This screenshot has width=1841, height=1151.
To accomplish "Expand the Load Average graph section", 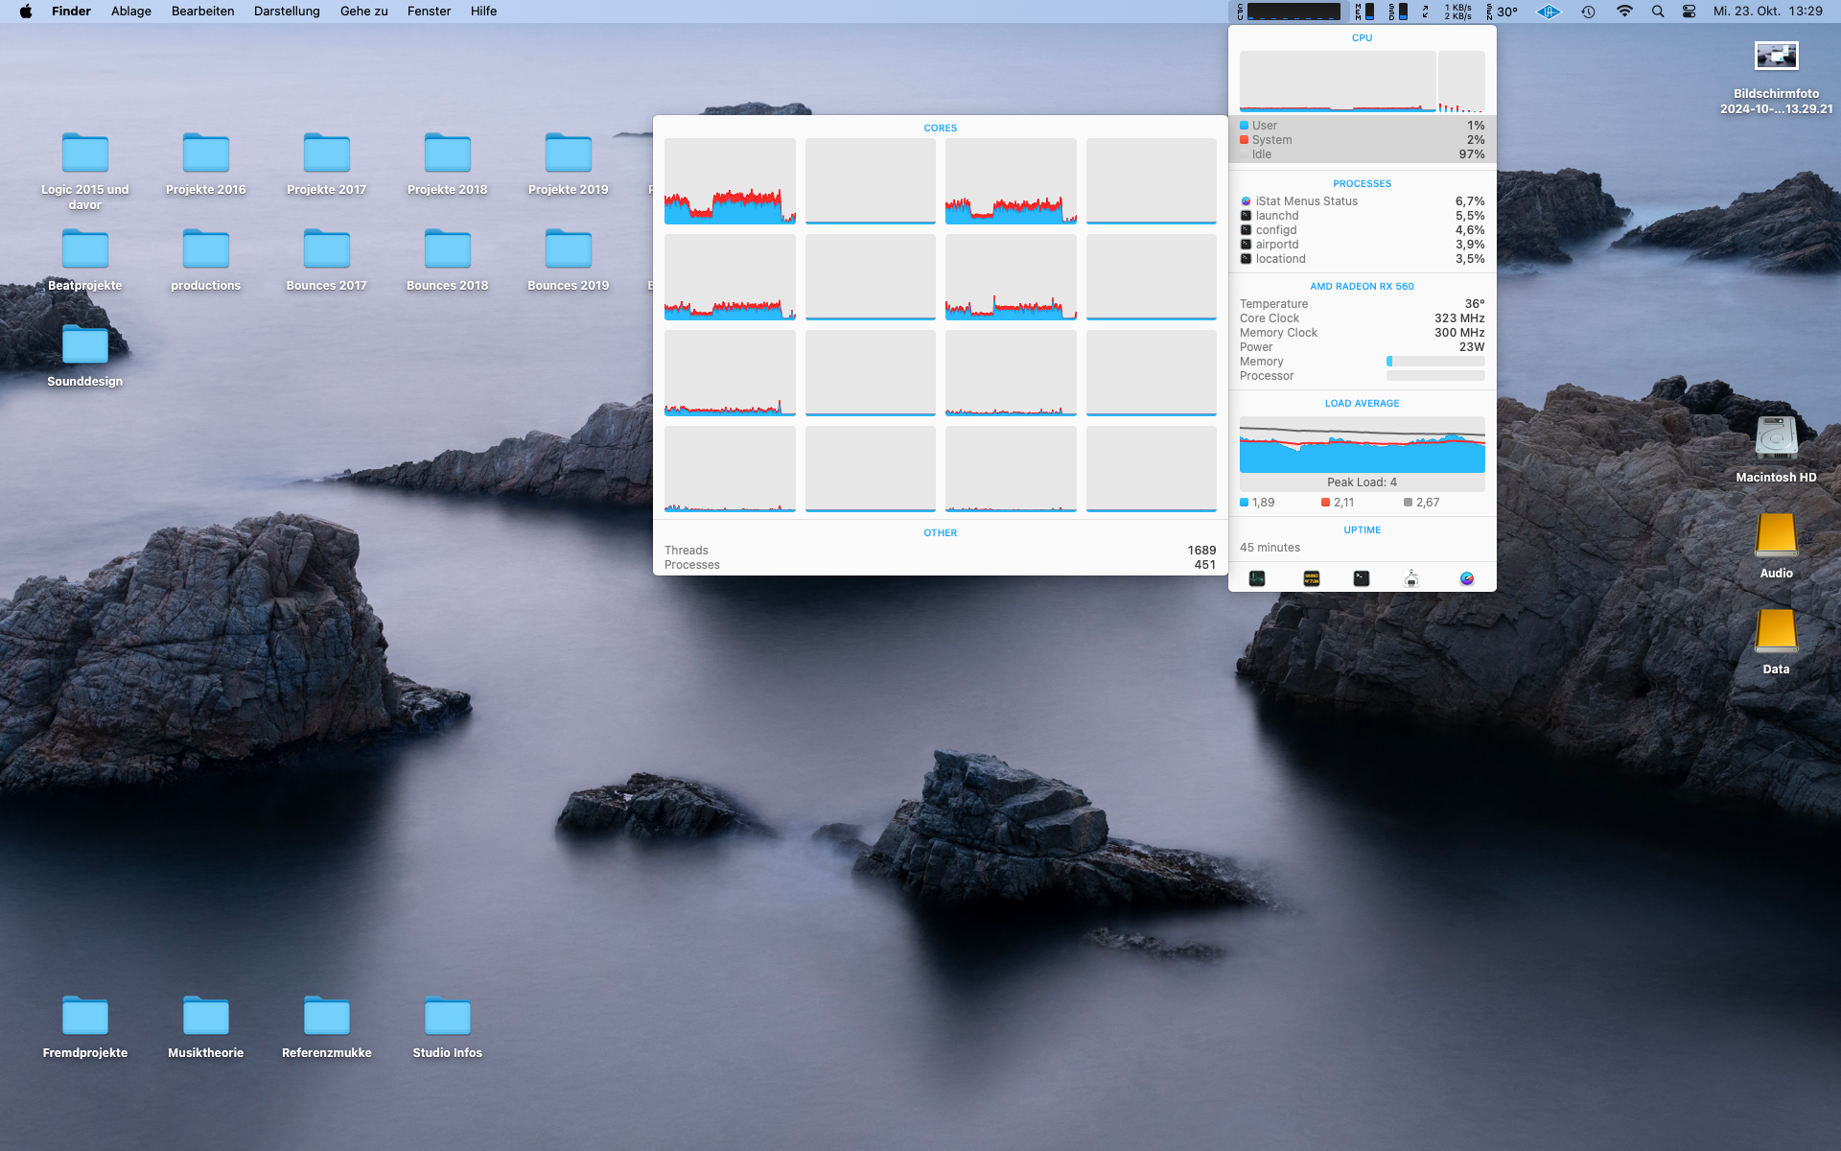I will 1362,445.
